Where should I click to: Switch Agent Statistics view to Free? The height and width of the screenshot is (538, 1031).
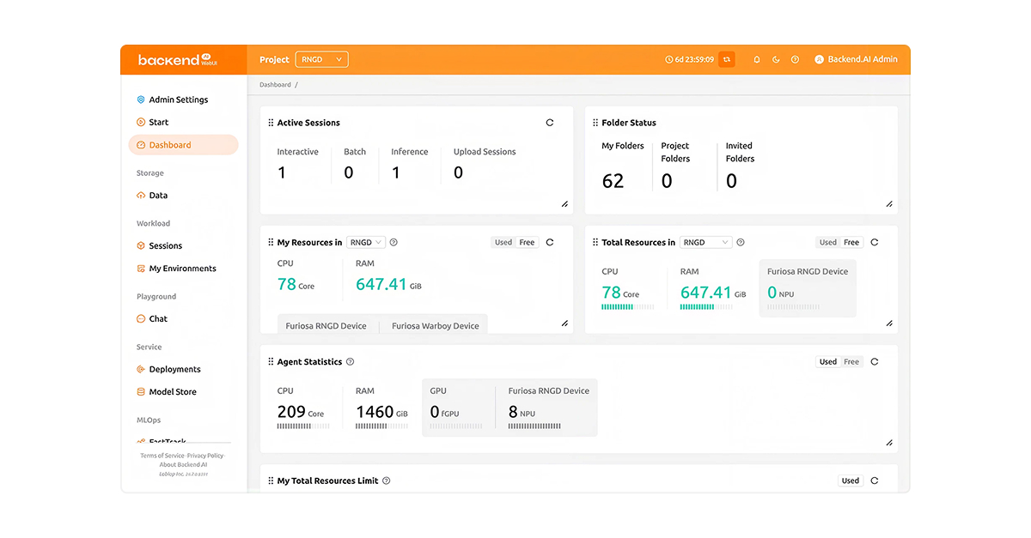[x=851, y=362]
